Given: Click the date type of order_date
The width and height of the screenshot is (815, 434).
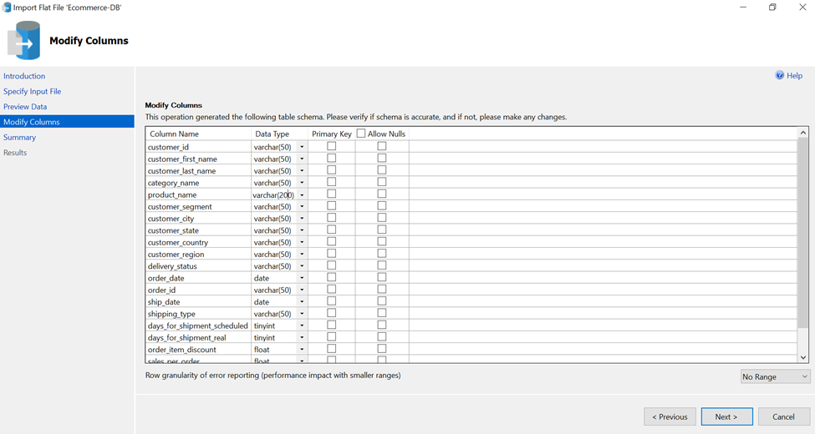Looking at the screenshot, I should 262,278.
